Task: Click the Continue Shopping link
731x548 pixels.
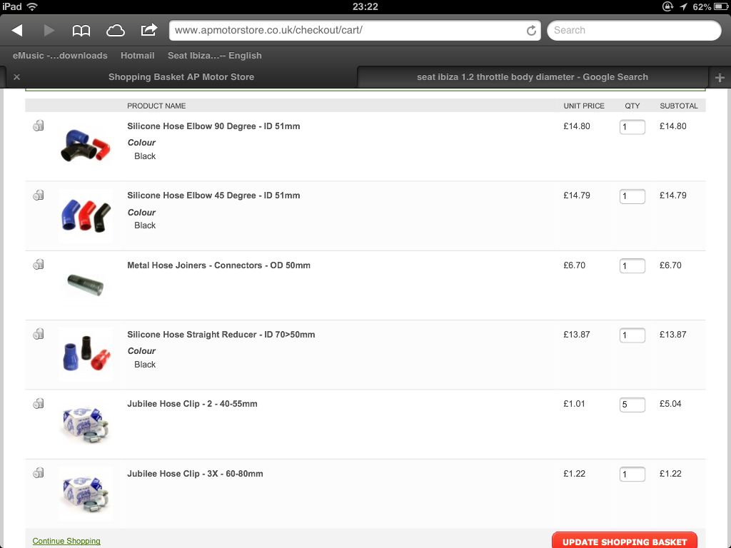Action: pyautogui.click(x=66, y=541)
